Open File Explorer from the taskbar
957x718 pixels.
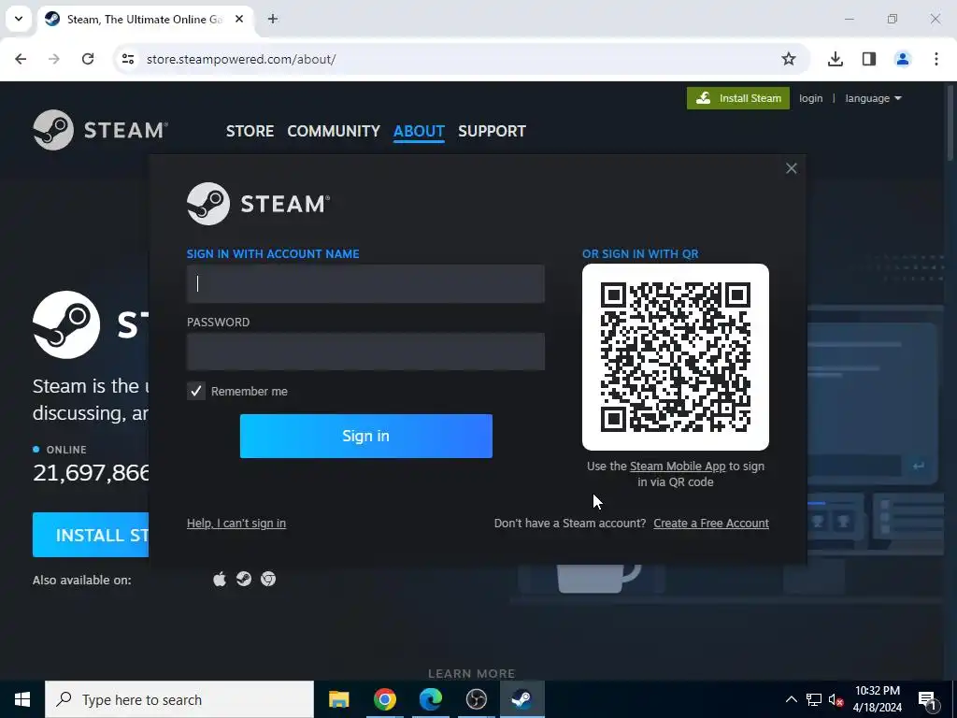[x=338, y=699]
